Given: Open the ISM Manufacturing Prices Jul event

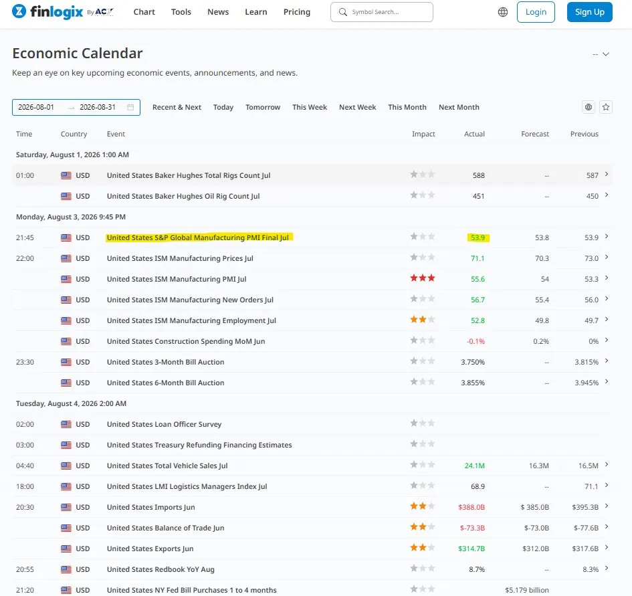Looking at the screenshot, I should click(x=180, y=258).
